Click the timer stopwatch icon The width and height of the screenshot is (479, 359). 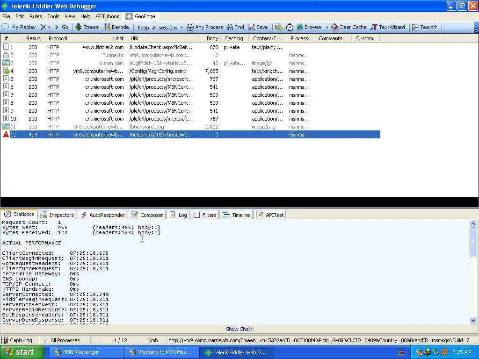290,27
